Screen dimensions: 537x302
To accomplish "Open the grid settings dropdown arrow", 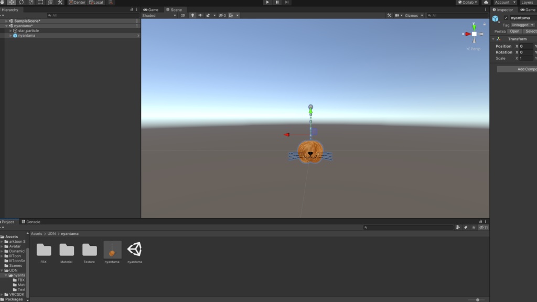I will 238,15.
